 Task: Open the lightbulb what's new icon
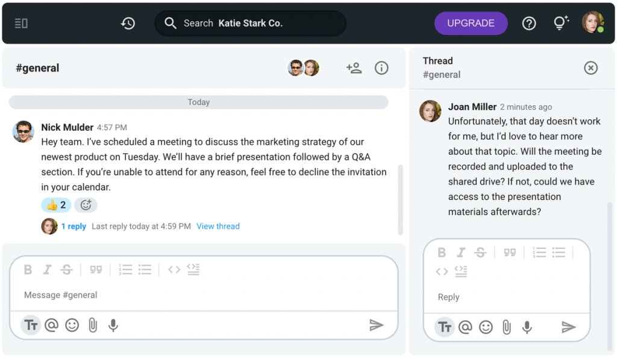[x=560, y=24]
